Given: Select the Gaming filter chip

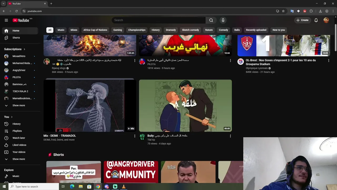Looking at the screenshot, I should coord(118,30).
